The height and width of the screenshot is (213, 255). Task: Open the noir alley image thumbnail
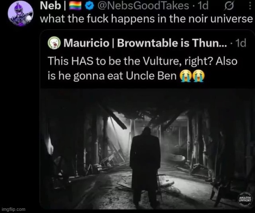pyautogui.click(x=147, y=149)
